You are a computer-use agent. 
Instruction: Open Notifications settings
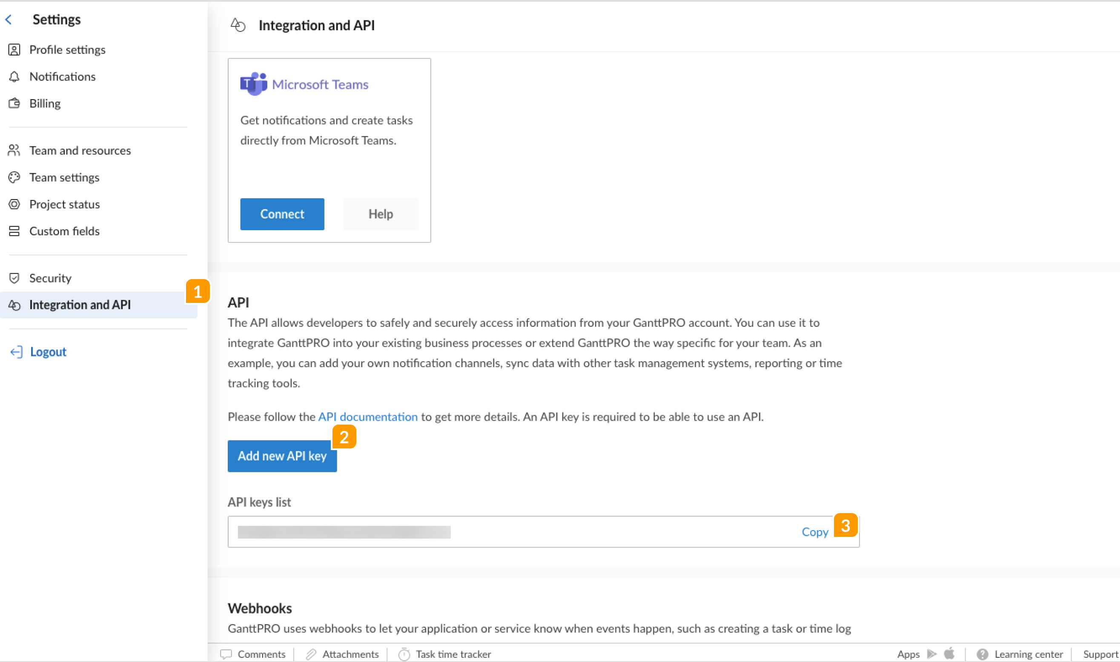tap(62, 77)
